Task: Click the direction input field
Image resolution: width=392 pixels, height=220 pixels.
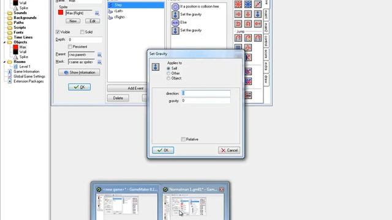Action: click(206, 94)
